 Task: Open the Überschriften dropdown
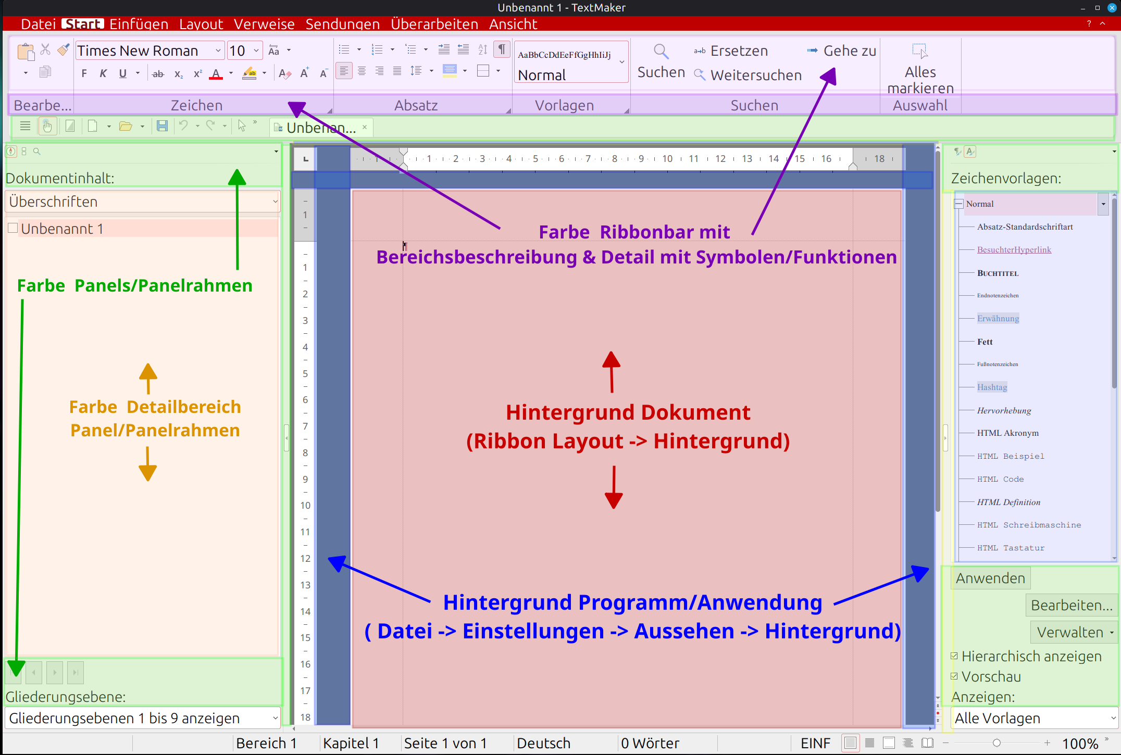click(x=142, y=202)
